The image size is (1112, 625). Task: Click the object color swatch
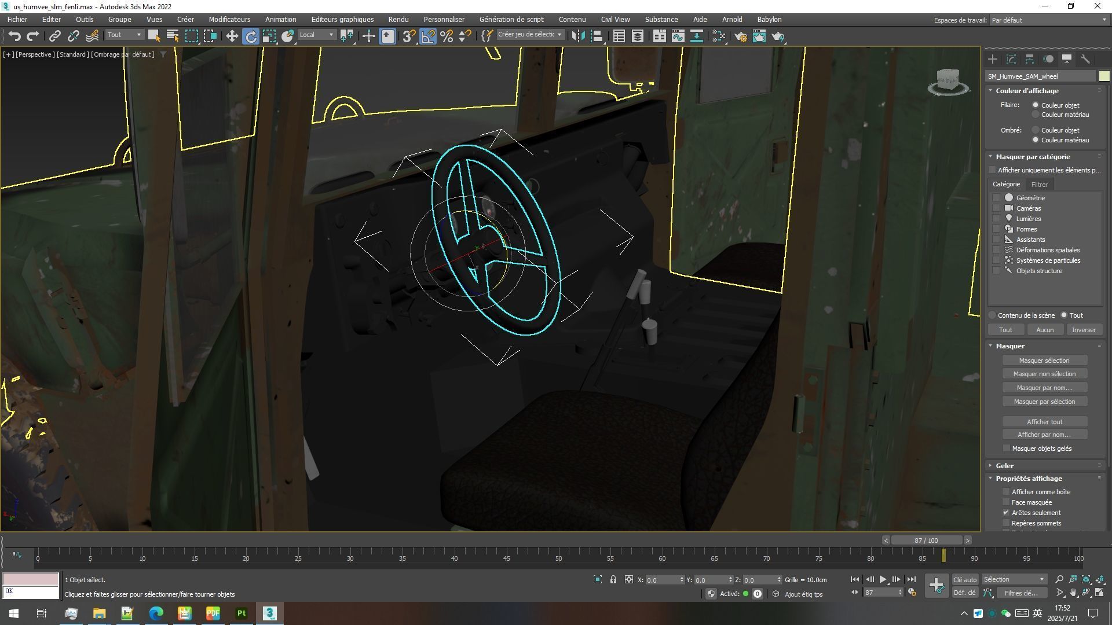click(x=1104, y=76)
